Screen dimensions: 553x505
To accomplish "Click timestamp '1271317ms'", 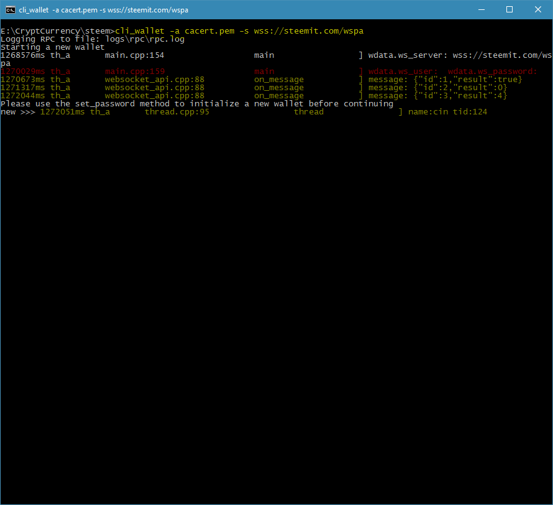I will pos(22,88).
